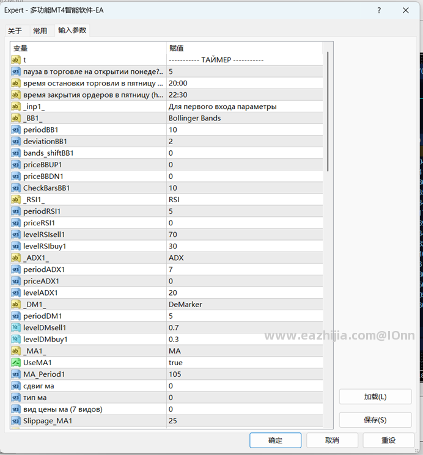Viewport: 423px width, 455px height.
Task: Load a preset with 加载(L)
Action: coord(375,396)
